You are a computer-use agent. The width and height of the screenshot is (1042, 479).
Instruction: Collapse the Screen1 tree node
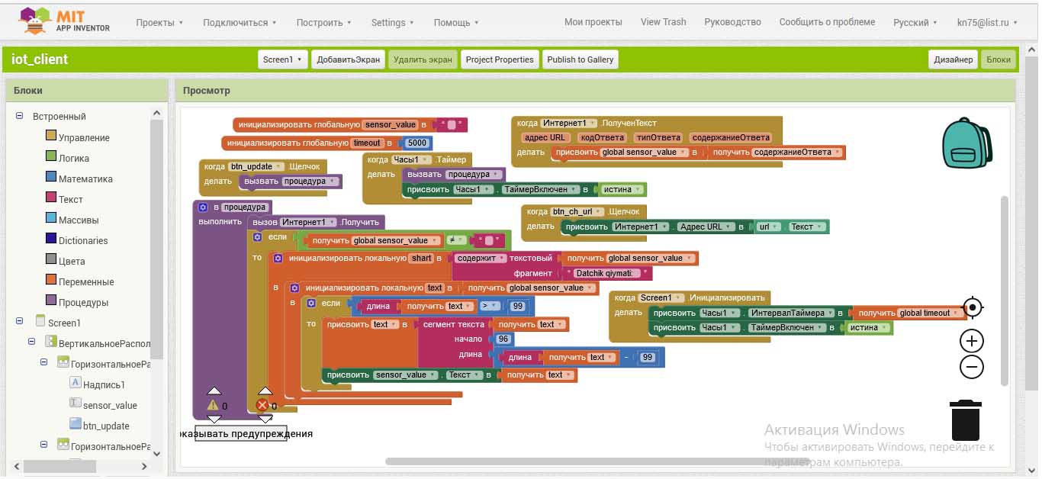20,322
